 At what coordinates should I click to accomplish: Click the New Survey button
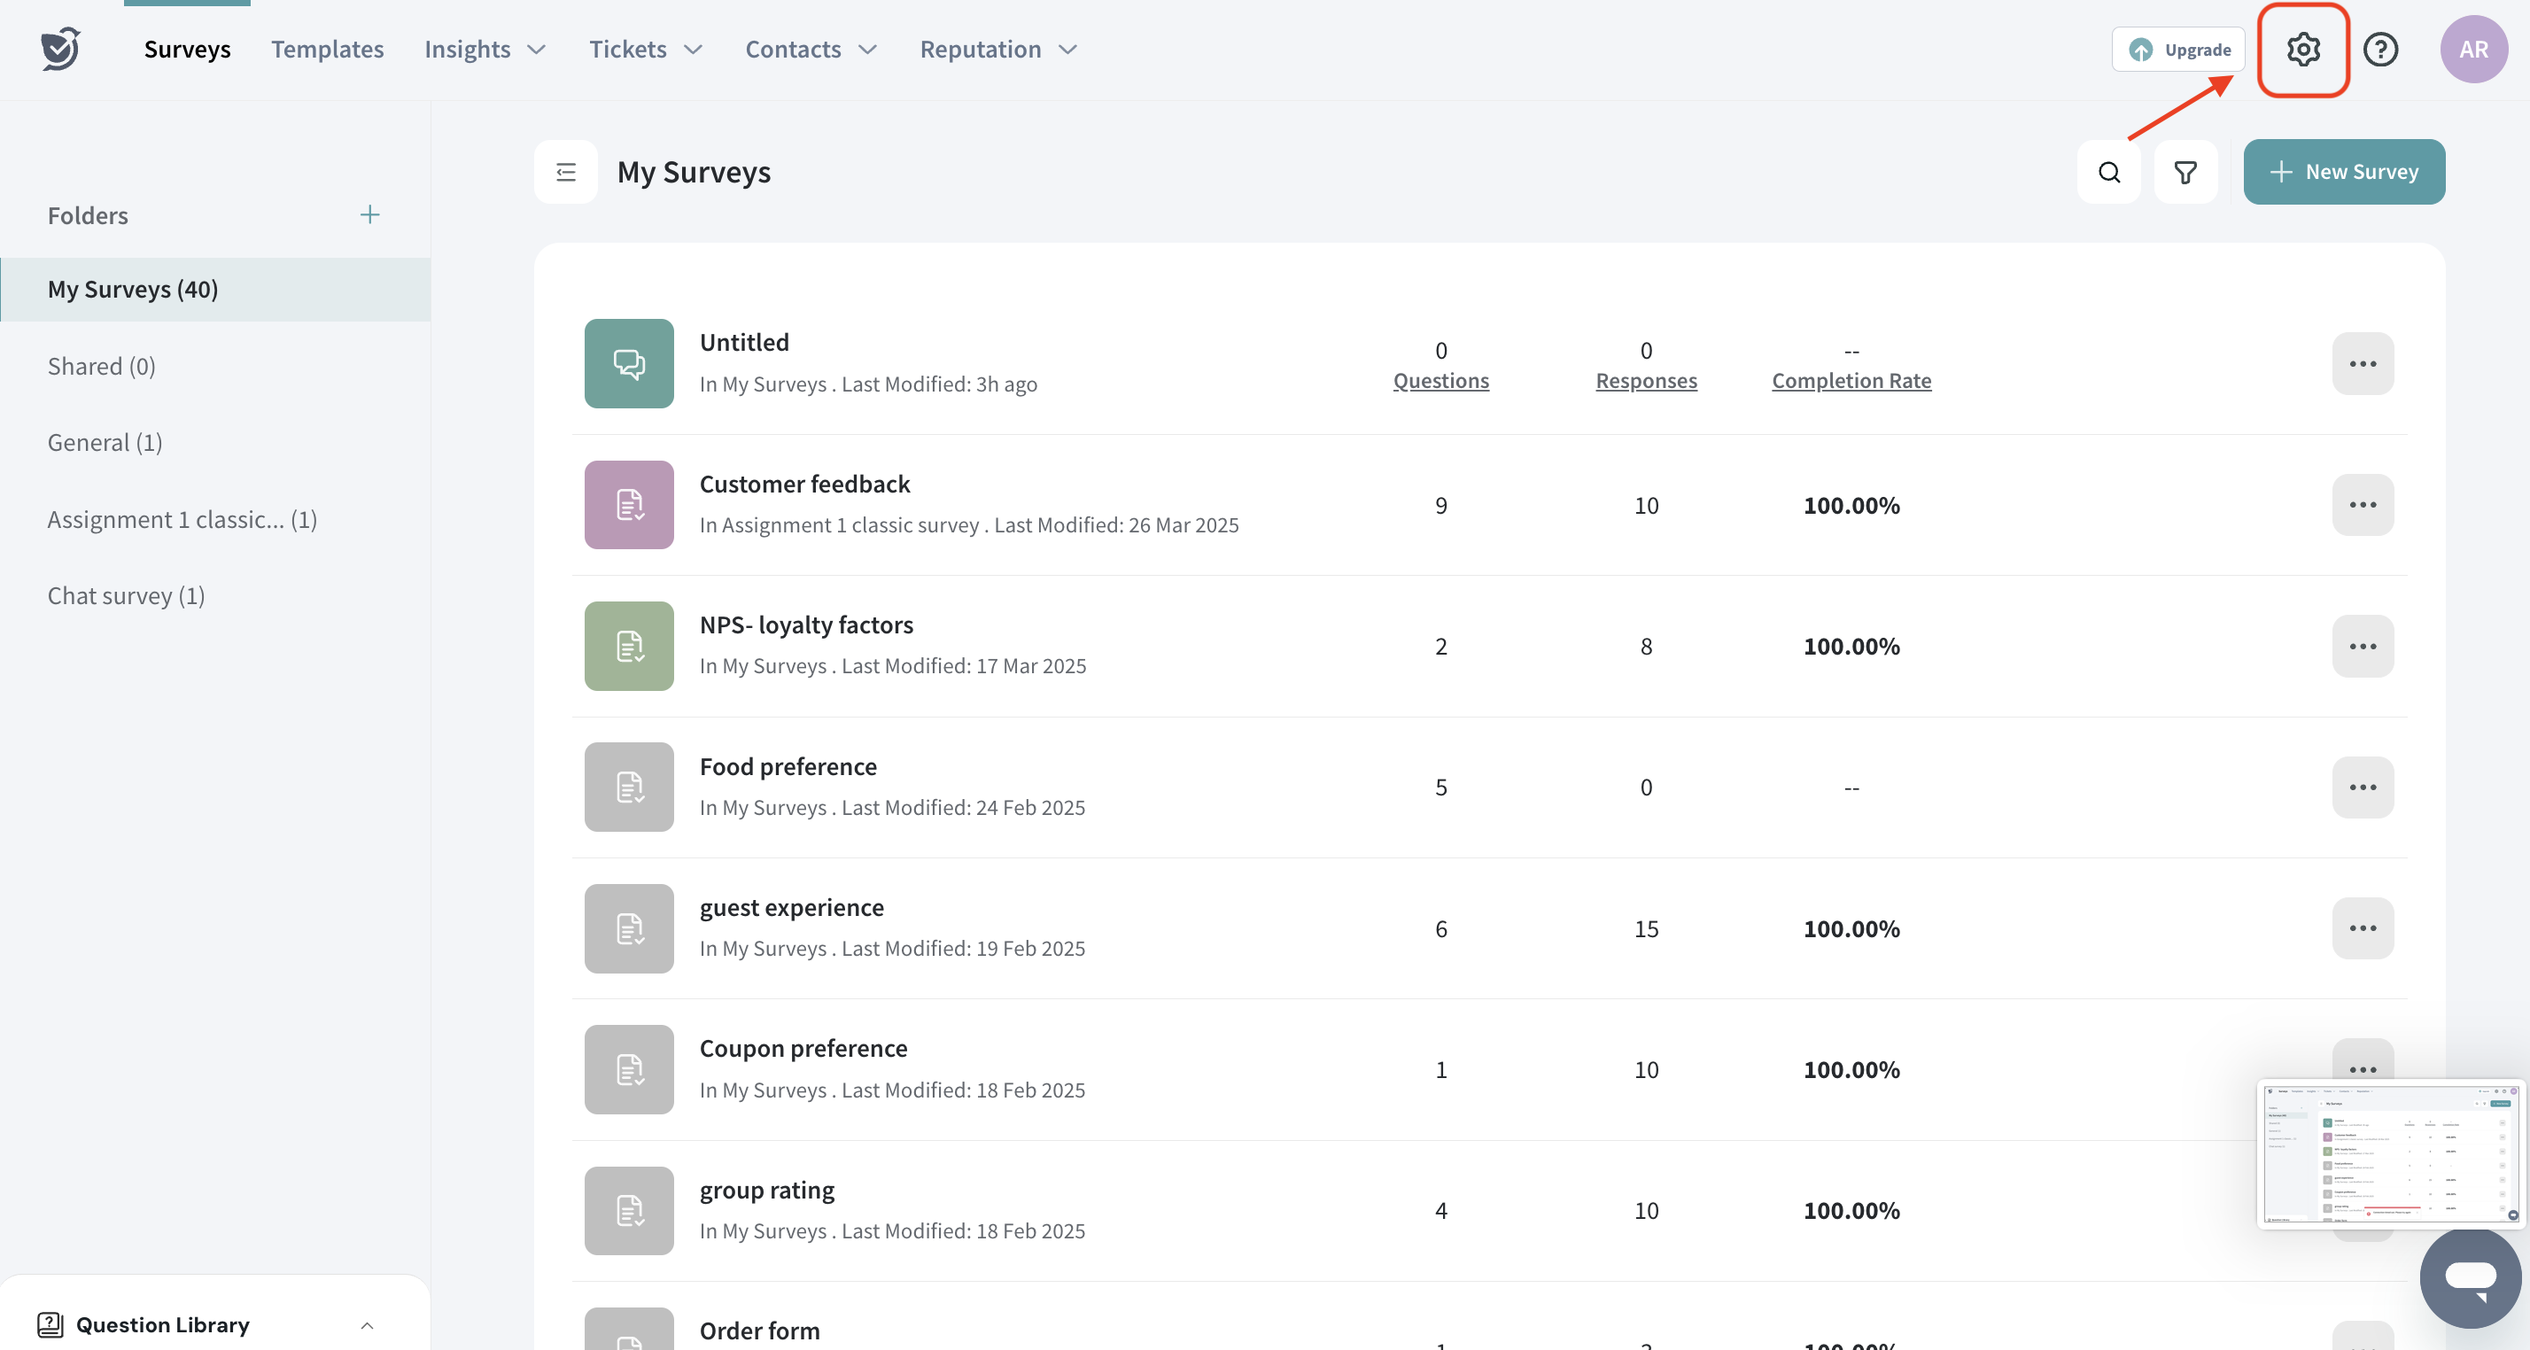[2343, 172]
